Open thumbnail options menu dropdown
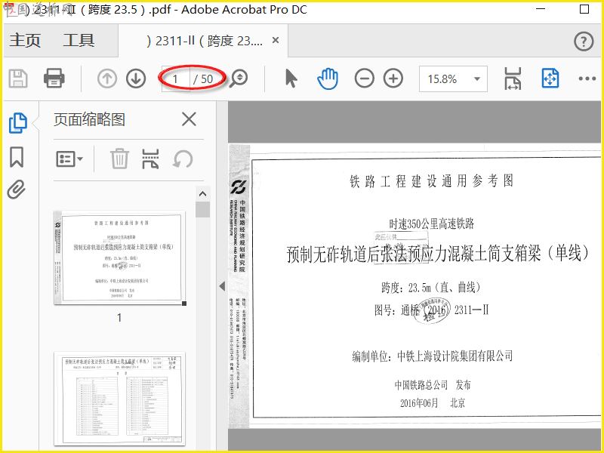 click(69, 159)
